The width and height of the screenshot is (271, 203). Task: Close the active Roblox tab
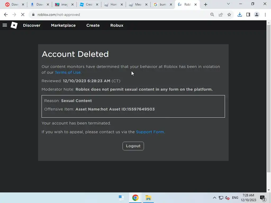tap(196, 5)
